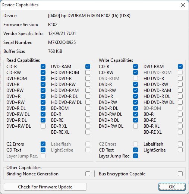The height and width of the screenshot is (194, 189).
Task: Toggle Read HD DVD-RW checkbox
Action: tap(88, 84)
